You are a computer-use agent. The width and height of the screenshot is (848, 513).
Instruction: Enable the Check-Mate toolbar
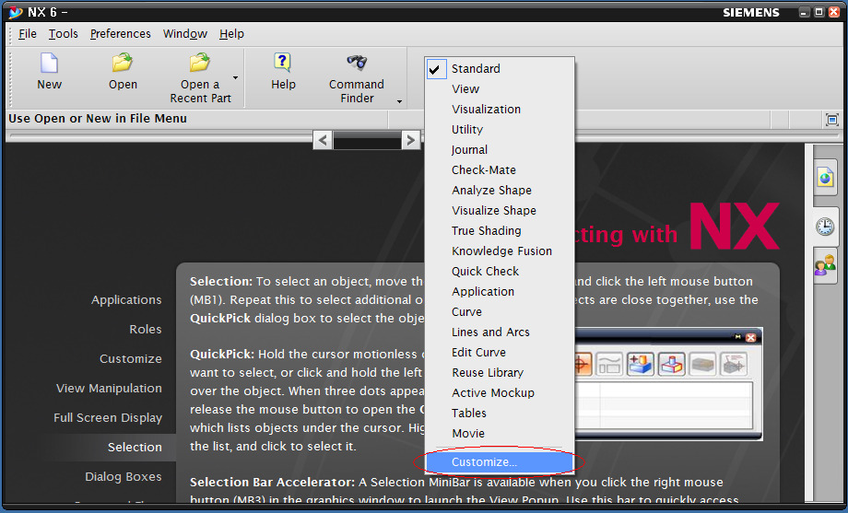pyautogui.click(x=500, y=169)
